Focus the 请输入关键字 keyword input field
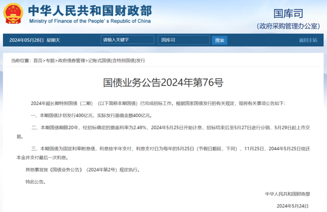Image resolution: width=327 pixels, height=212 pixels. [x=127, y=40]
